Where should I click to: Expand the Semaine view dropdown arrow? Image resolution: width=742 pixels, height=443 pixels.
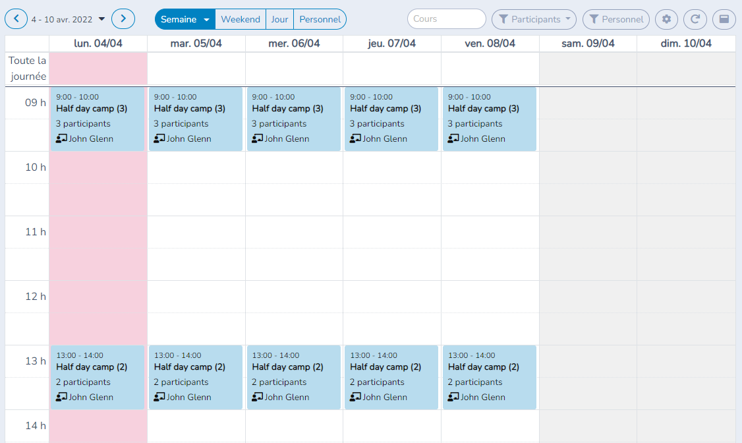pos(206,19)
